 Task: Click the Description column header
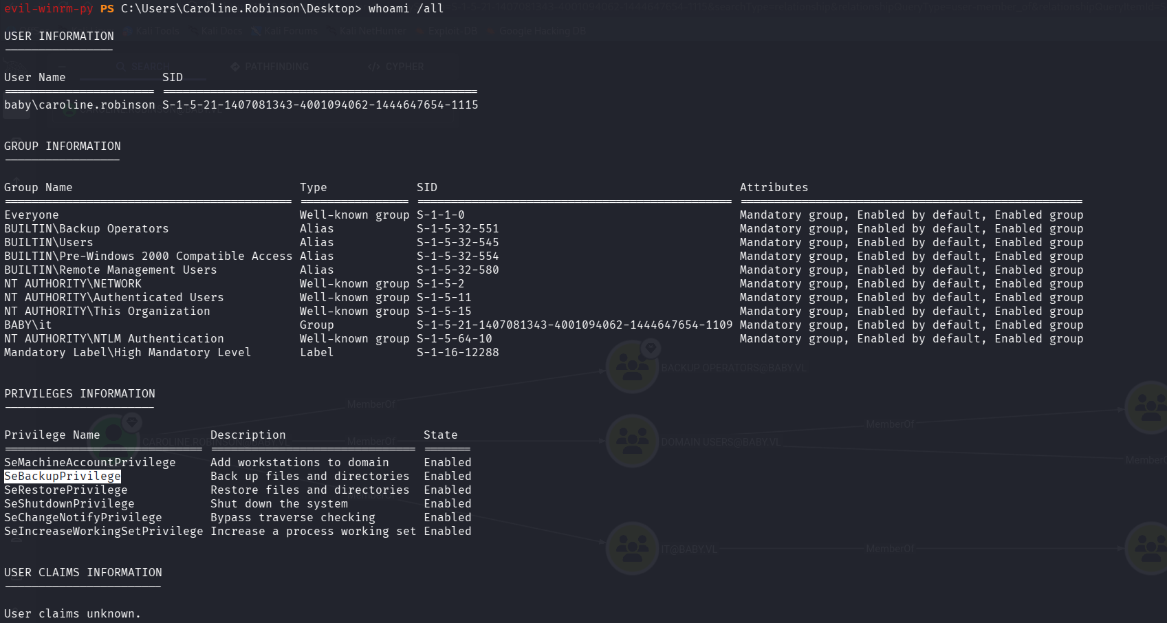click(x=248, y=435)
